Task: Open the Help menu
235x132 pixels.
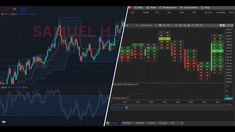Action: pos(205,8)
